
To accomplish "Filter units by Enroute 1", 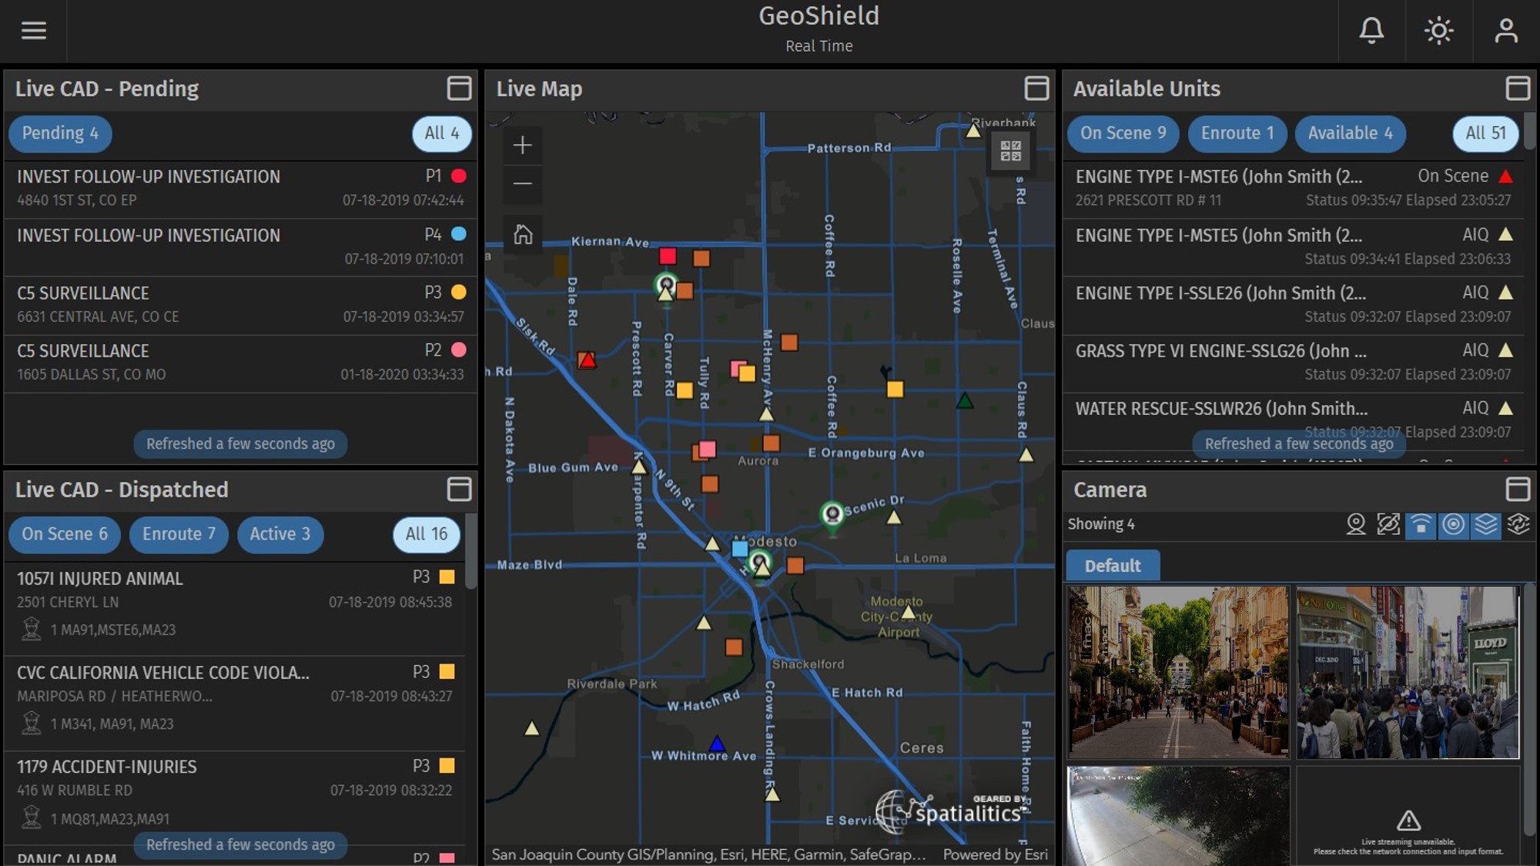I will (1237, 133).
